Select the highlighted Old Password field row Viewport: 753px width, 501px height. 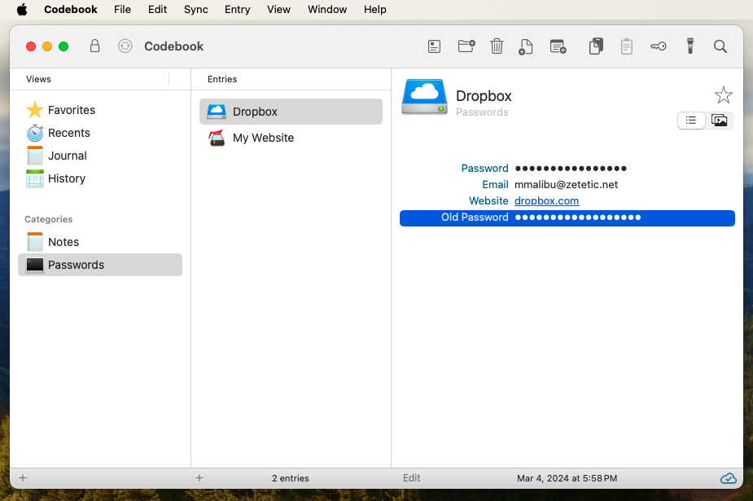(567, 218)
